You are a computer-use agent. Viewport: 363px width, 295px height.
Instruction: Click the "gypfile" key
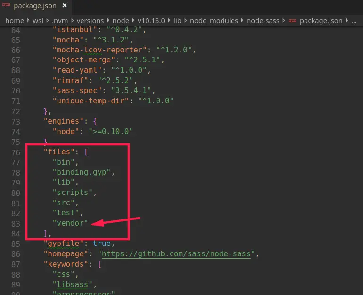[x=64, y=244]
